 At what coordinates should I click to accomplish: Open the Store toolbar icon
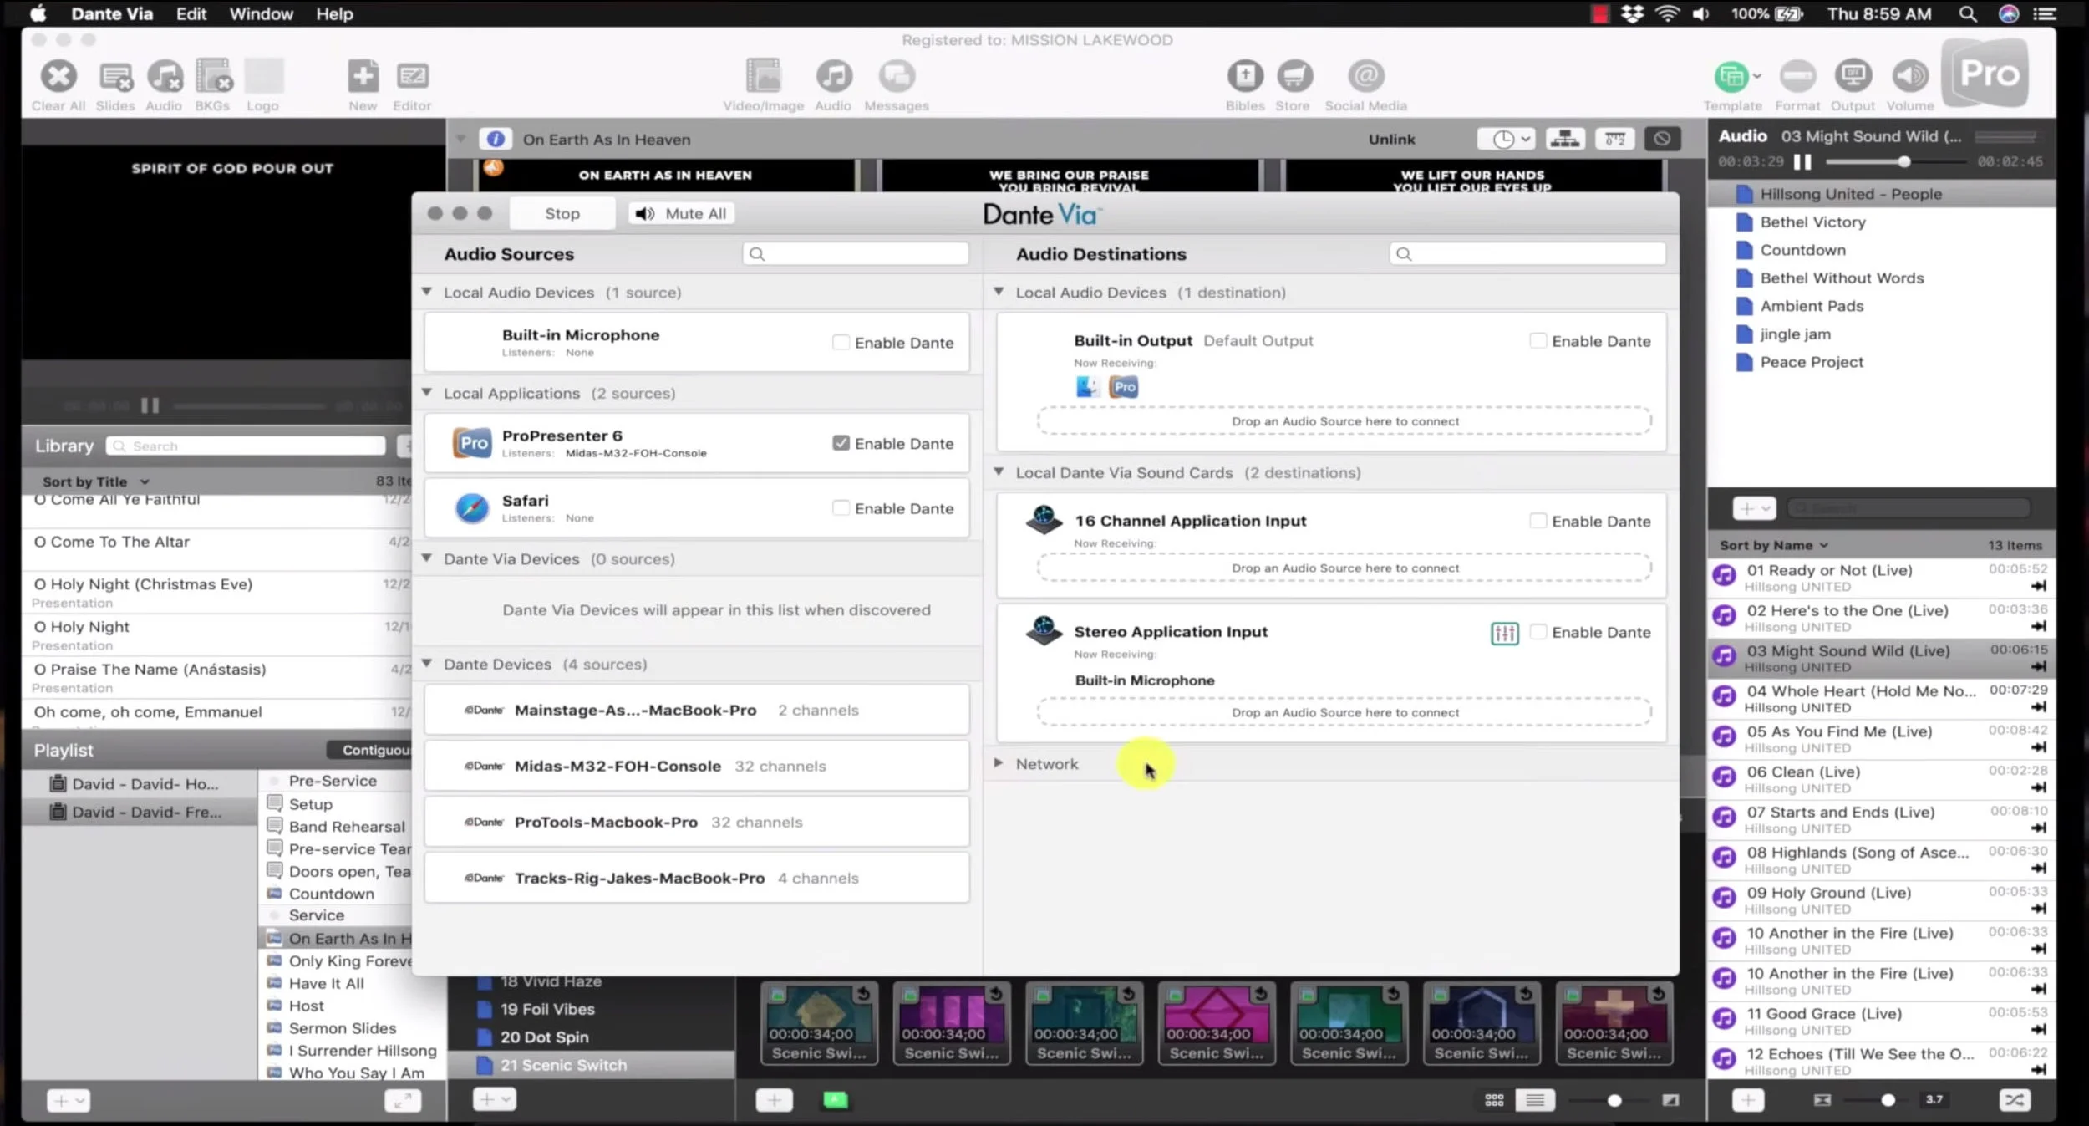pos(1294,77)
